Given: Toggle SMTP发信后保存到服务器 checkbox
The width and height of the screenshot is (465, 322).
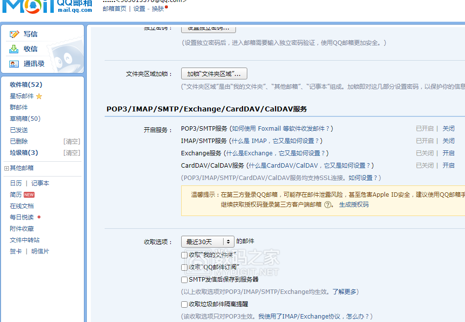Looking at the screenshot, I should point(185,280).
